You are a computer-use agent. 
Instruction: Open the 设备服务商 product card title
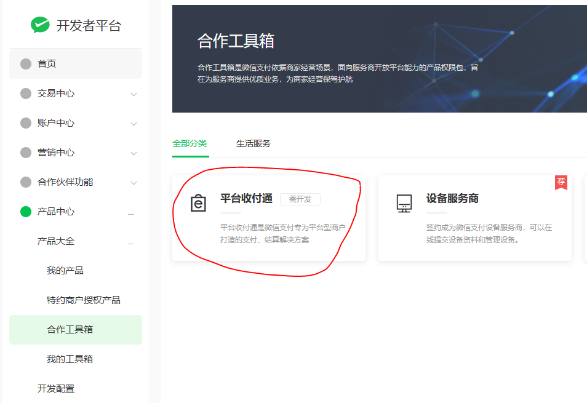tap(452, 198)
